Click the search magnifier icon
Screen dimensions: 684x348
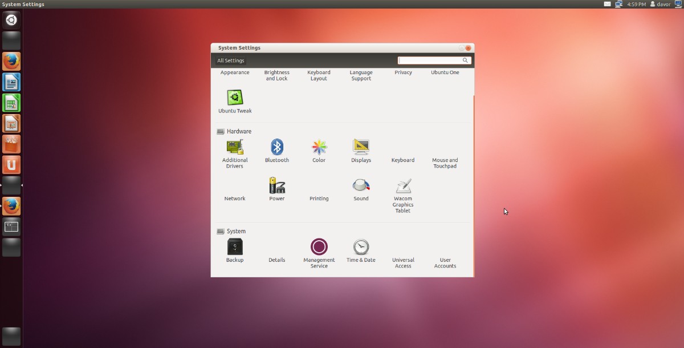coord(465,60)
